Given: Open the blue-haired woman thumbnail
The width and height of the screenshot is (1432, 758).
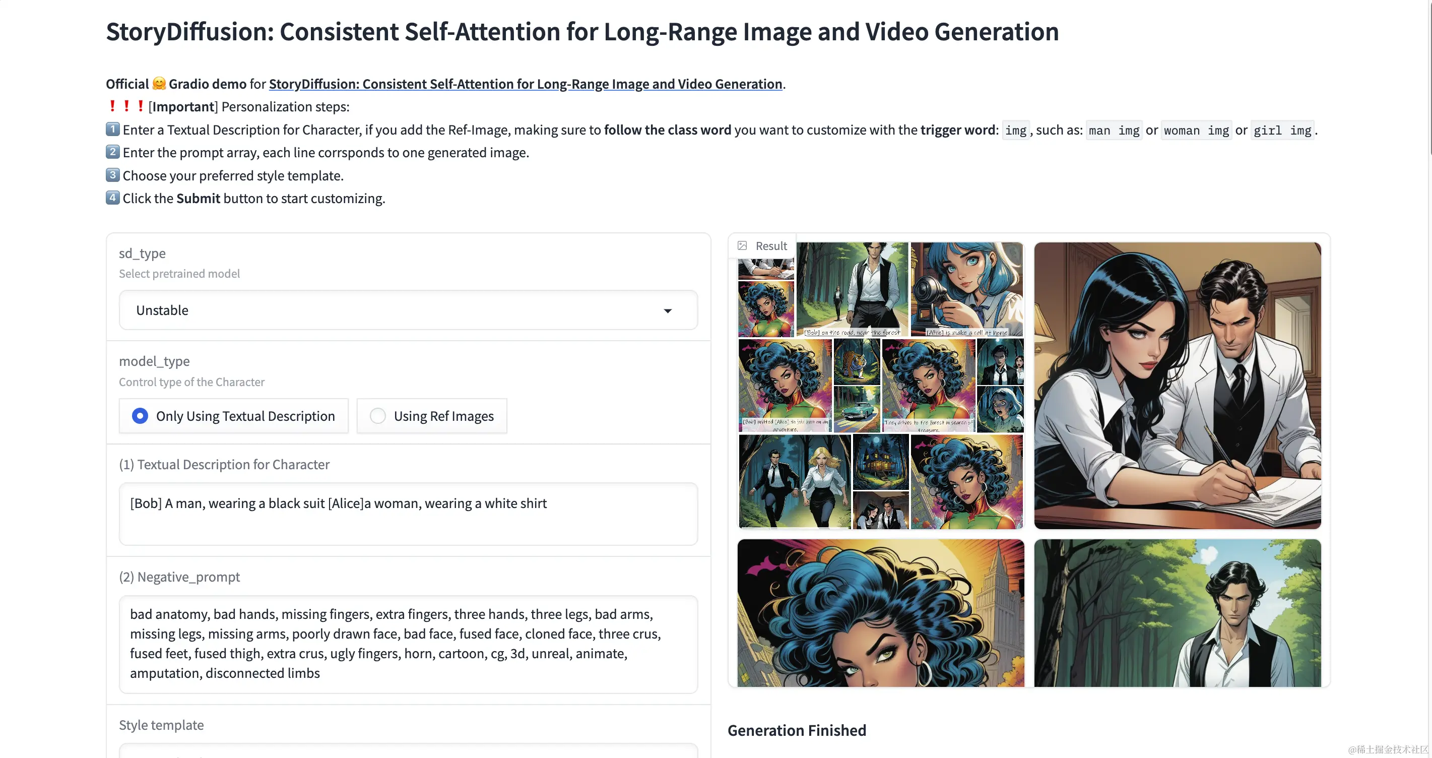Looking at the screenshot, I should [881, 612].
